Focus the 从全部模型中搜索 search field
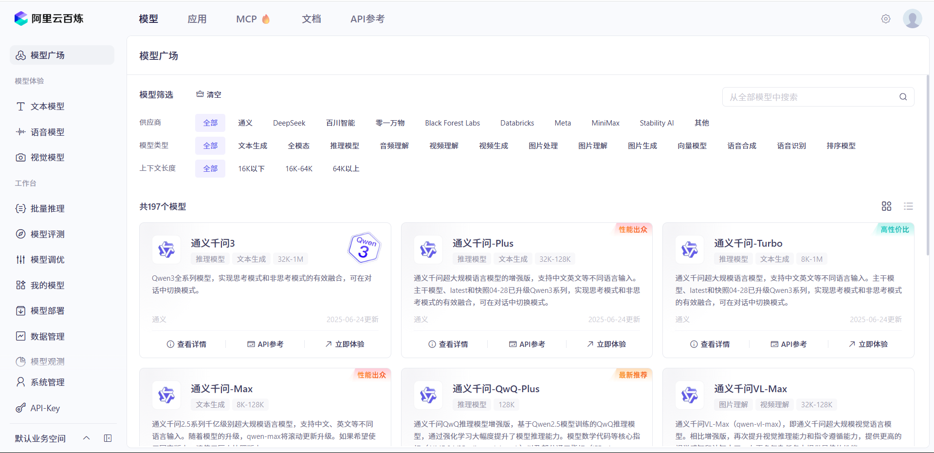 [x=818, y=97]
